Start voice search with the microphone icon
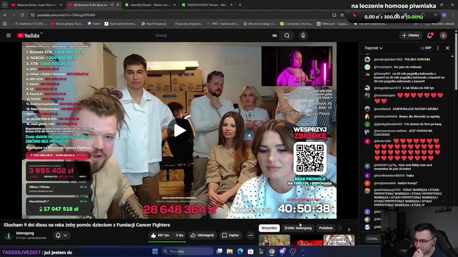458x257 pixels. pyautogui.click(x=303, y=35)
